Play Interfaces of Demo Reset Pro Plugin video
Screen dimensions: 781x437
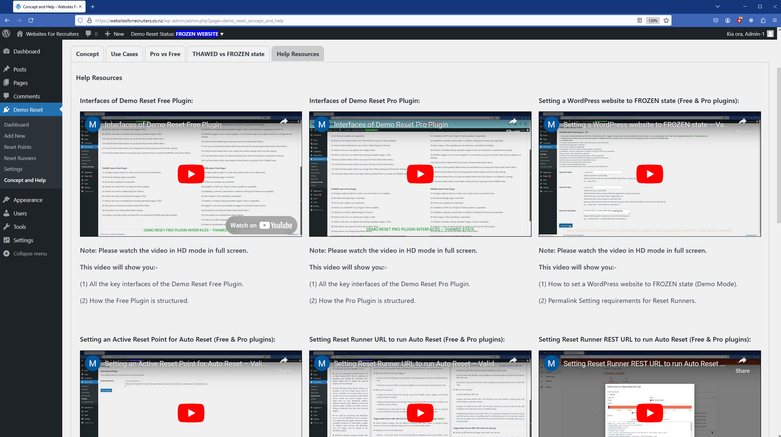[420, 174]
